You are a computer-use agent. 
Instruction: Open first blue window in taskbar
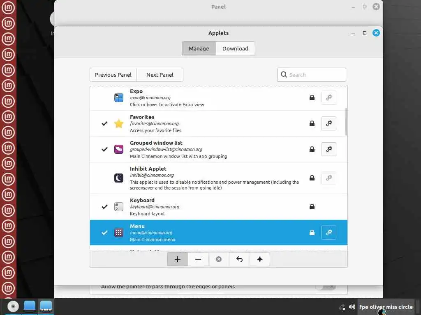(30, 306)
